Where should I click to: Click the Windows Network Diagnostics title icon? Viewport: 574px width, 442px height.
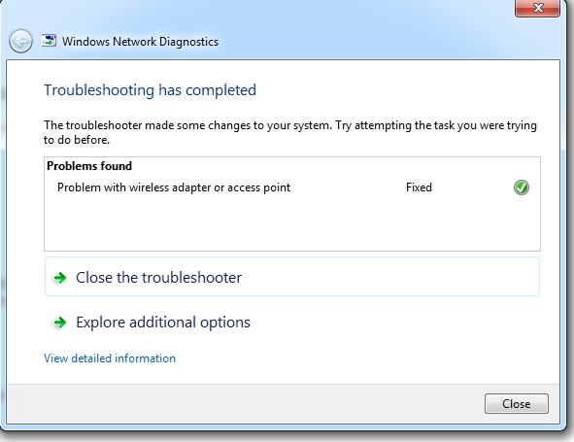49,41
